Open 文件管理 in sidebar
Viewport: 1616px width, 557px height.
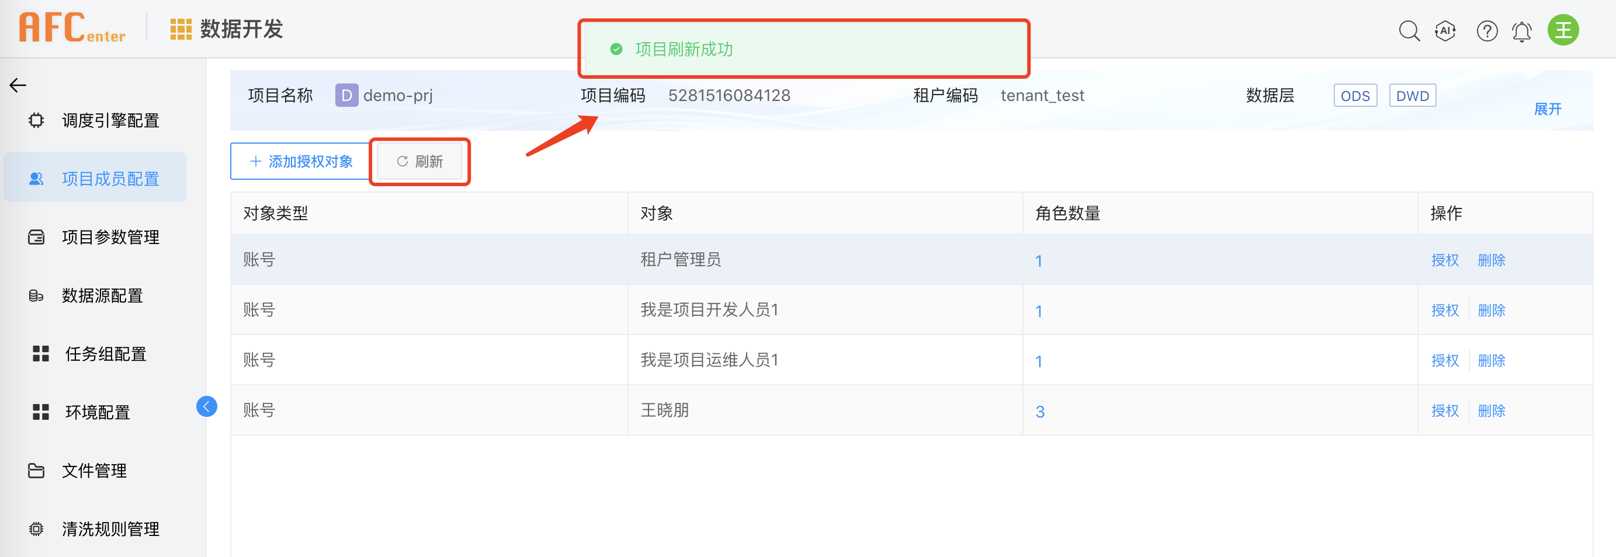94,471
